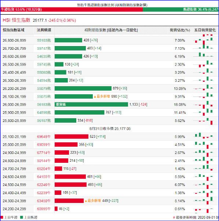This screenshot has height=221, width=219.
Task: Click the 26,200-26,299 range cell
Action: [x=14, y=89]
